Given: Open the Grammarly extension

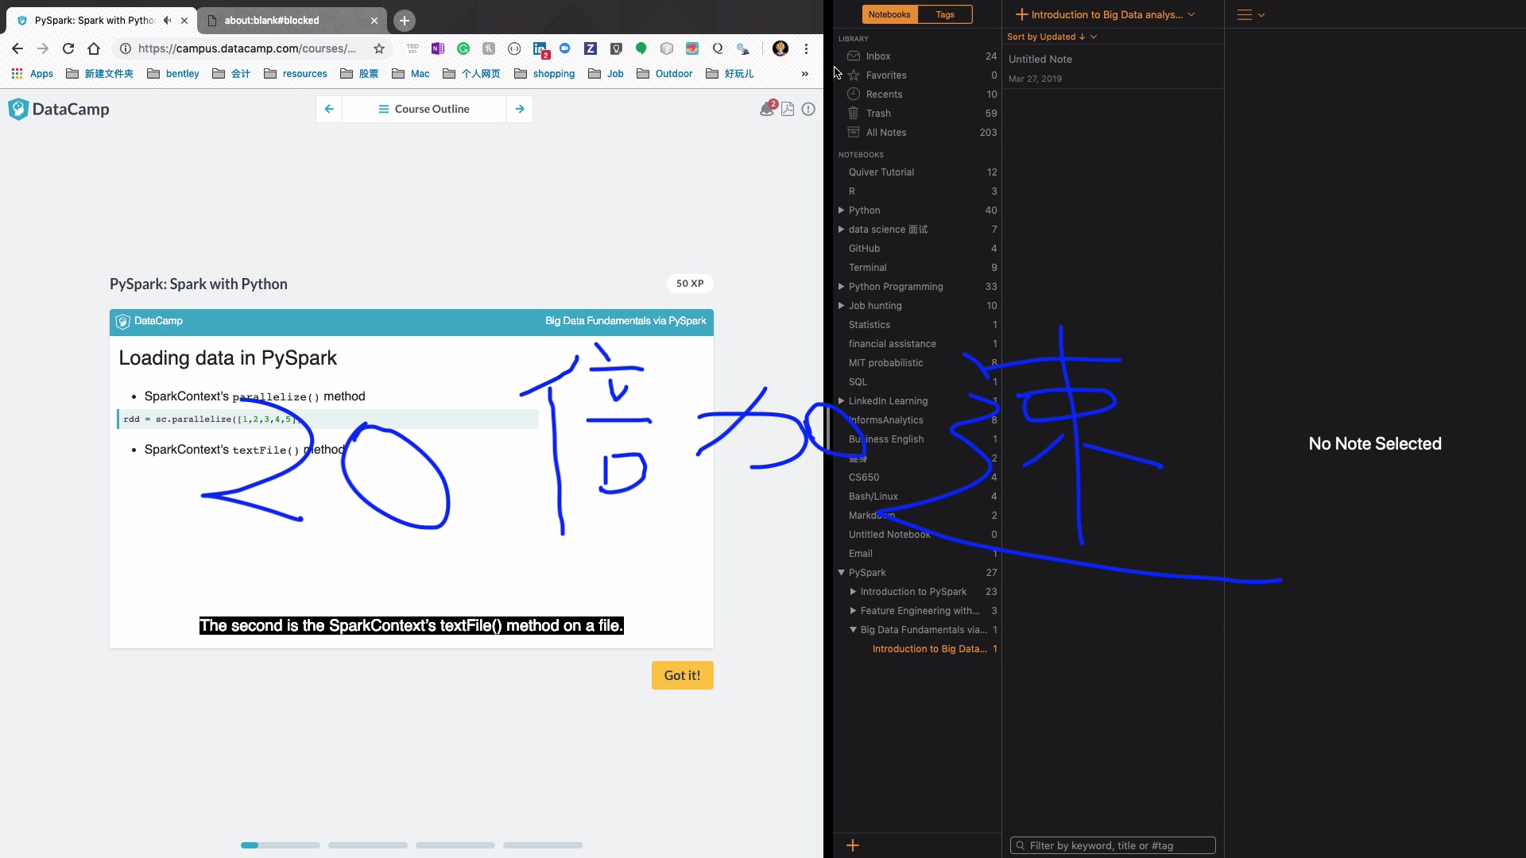Looking at the screenshot, I should click(463, 48).
